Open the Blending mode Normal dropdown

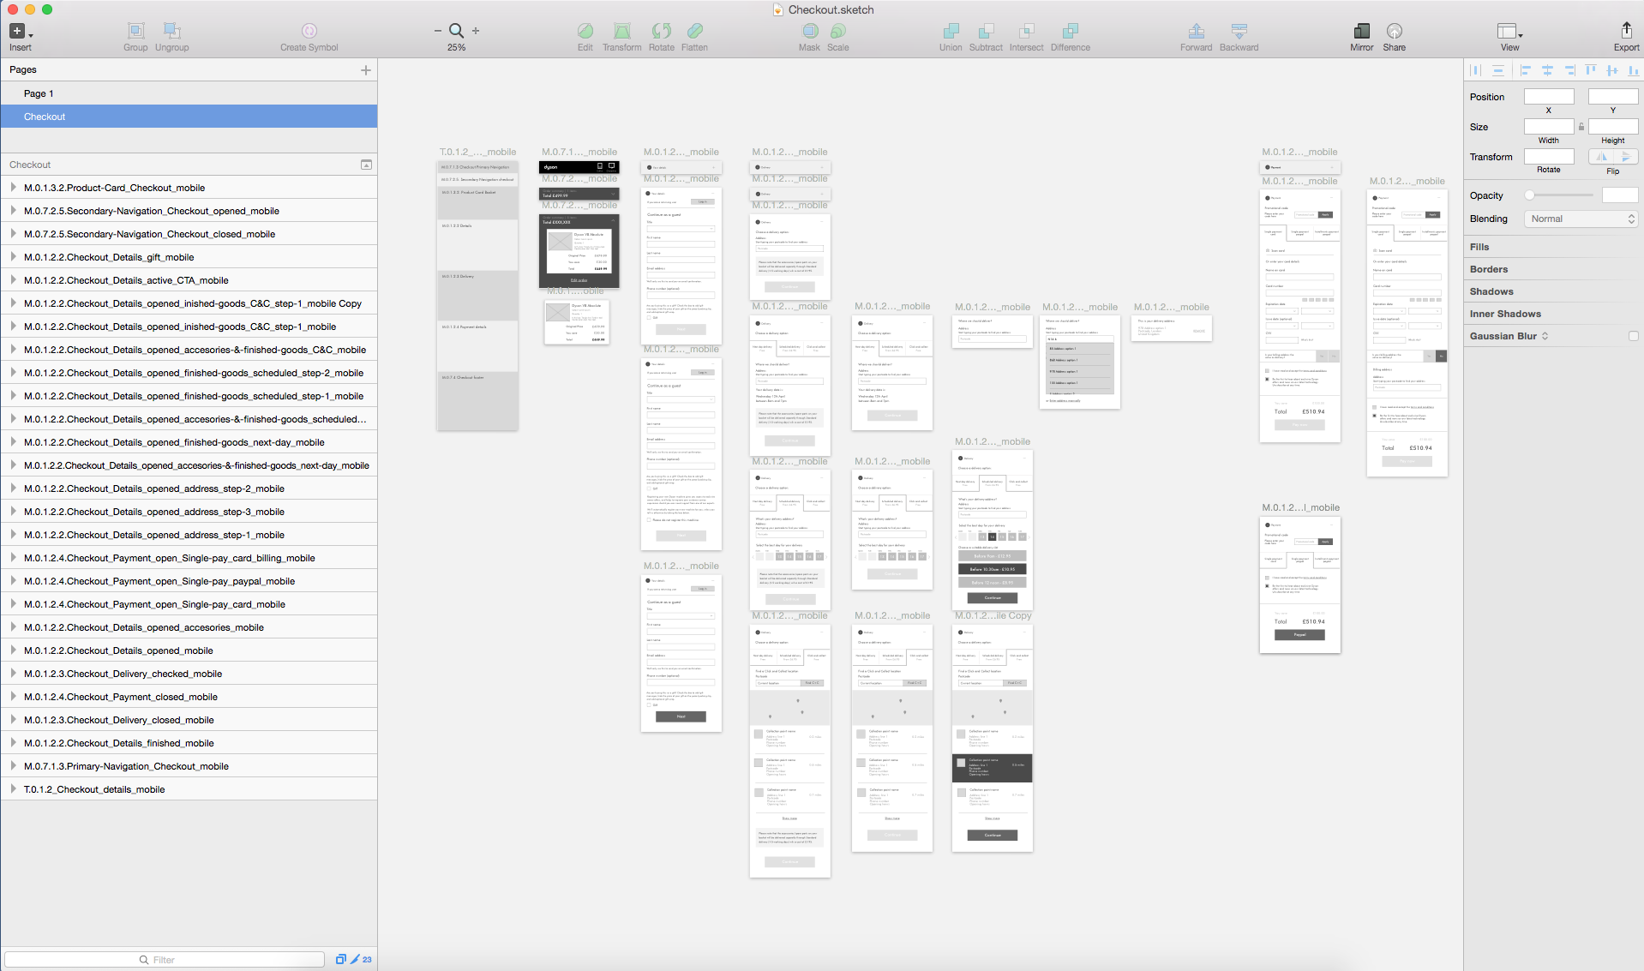point(1581,219)
